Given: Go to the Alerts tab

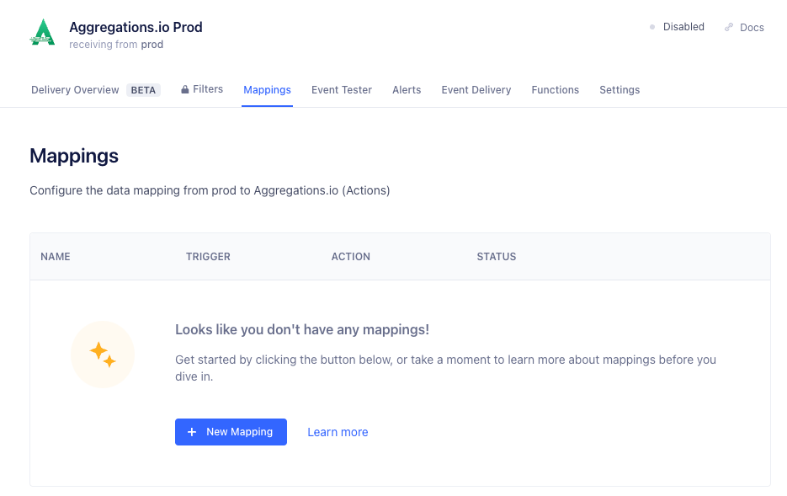Looking at the screenshot, I should pos(407,90).
